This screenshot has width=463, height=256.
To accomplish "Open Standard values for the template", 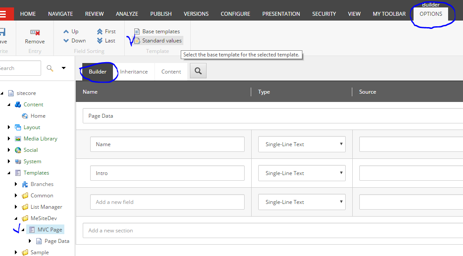I will [x=158, y=40].
